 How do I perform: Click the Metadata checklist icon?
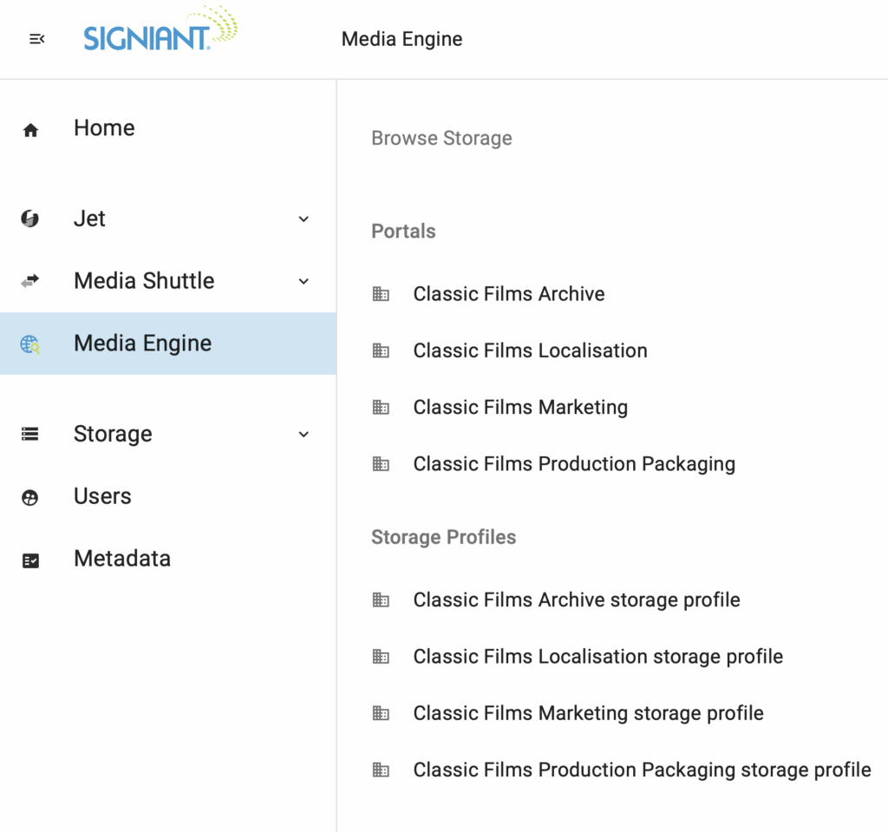tap(30, 560)
